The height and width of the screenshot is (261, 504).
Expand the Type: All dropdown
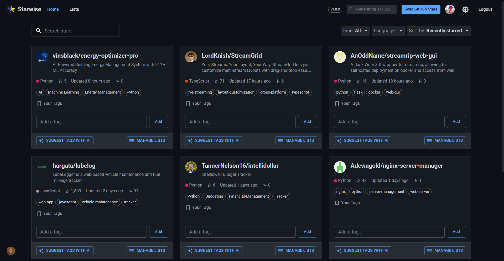click(x=355, y=31)
